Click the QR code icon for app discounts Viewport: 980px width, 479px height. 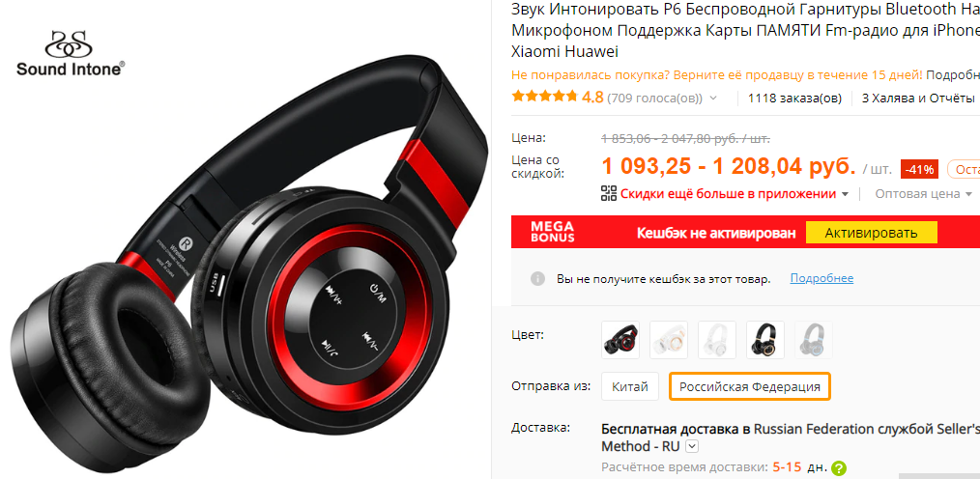coord(609,193)
